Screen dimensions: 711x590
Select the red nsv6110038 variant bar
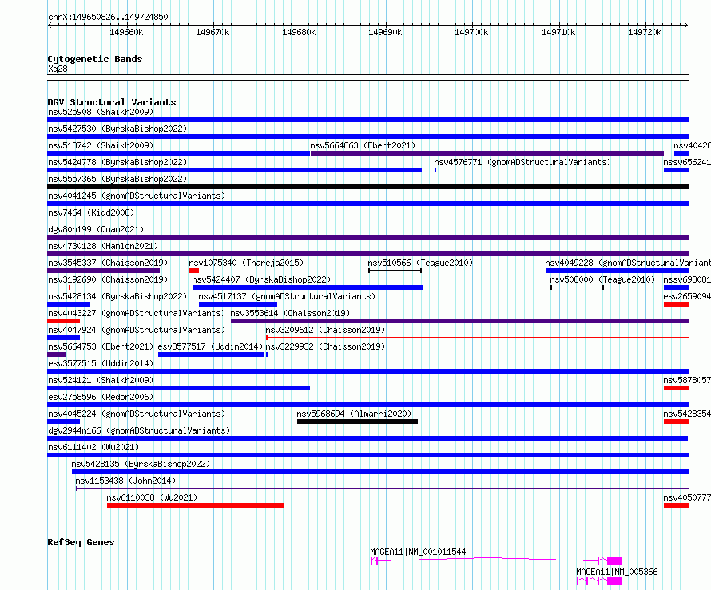[x=196, y=505]
